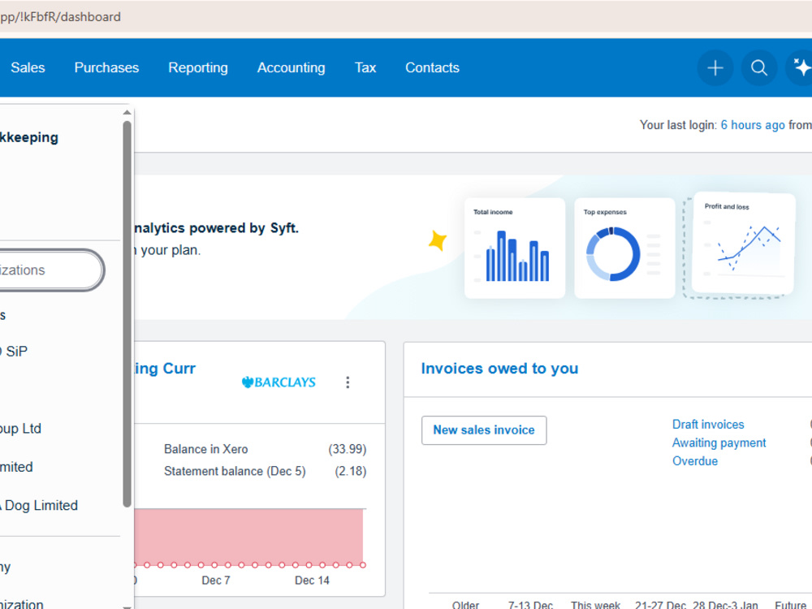Open the Tax menu
Screen dimensions: 812x609
pos(365,68)
